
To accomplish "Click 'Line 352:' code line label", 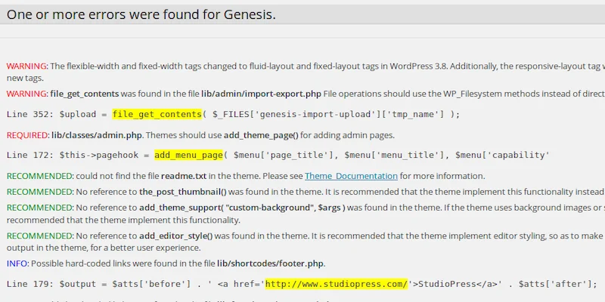I will coord(30,115).
